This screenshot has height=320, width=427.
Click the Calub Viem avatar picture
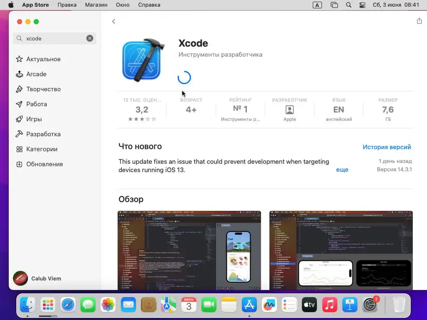coord(20,278)
